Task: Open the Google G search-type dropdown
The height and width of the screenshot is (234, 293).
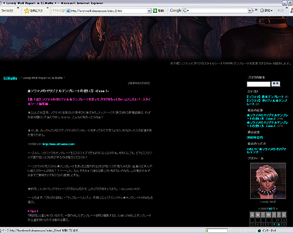Action: click(186, 11)
